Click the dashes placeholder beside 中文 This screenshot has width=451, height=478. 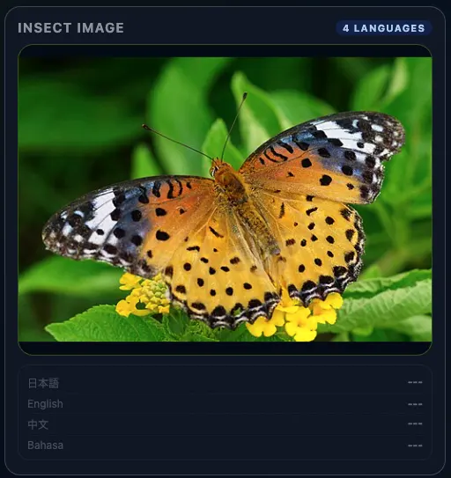(415, 423)
